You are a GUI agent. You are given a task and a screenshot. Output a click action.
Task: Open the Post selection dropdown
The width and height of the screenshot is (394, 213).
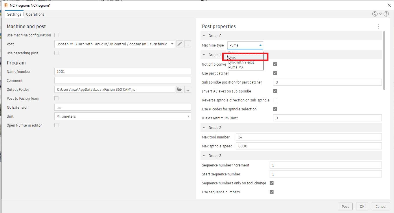pyautogui.click(x=115, y=44)
